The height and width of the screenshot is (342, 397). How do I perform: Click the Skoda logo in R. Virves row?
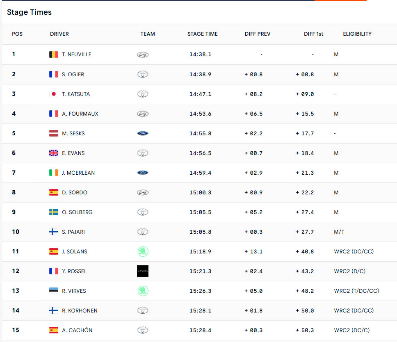point(143,291)
